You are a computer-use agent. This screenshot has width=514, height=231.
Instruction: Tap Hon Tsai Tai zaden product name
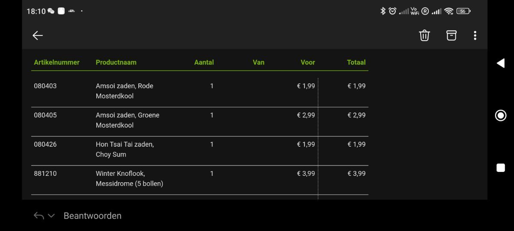click(125, 149)
